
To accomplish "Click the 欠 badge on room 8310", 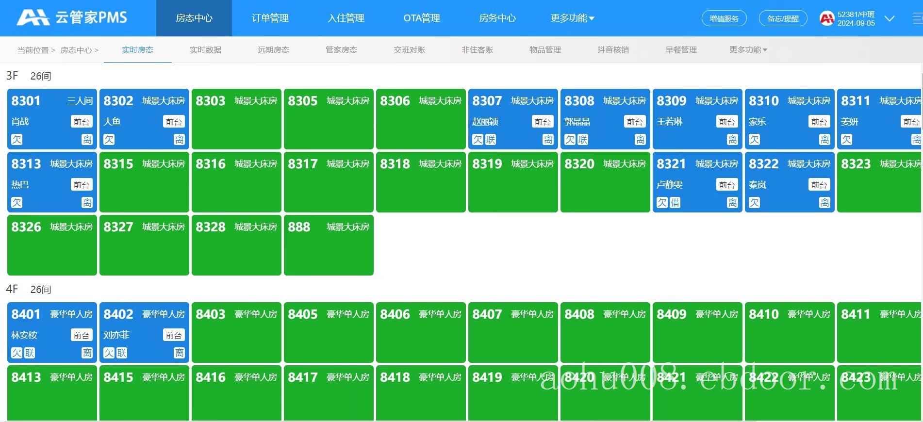I will coord(755,140).
